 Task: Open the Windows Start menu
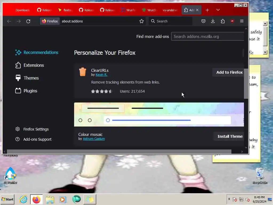[x=7, y=199]
